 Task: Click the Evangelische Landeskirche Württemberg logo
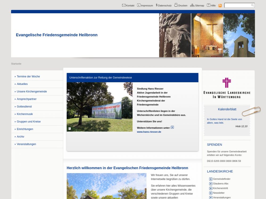click(x=227, y=88)
